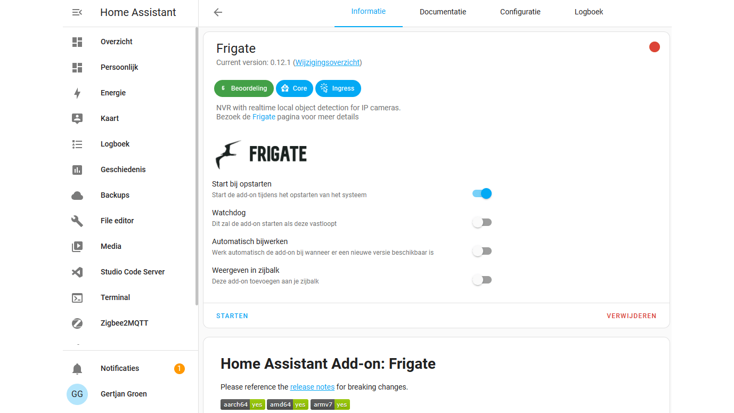Click the Beoordeling rating chip
The image size is (734, 413).
click(244, 88)
